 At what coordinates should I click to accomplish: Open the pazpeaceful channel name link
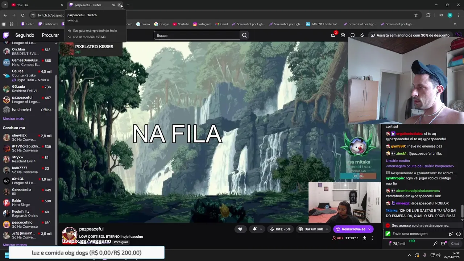(91, 229)
